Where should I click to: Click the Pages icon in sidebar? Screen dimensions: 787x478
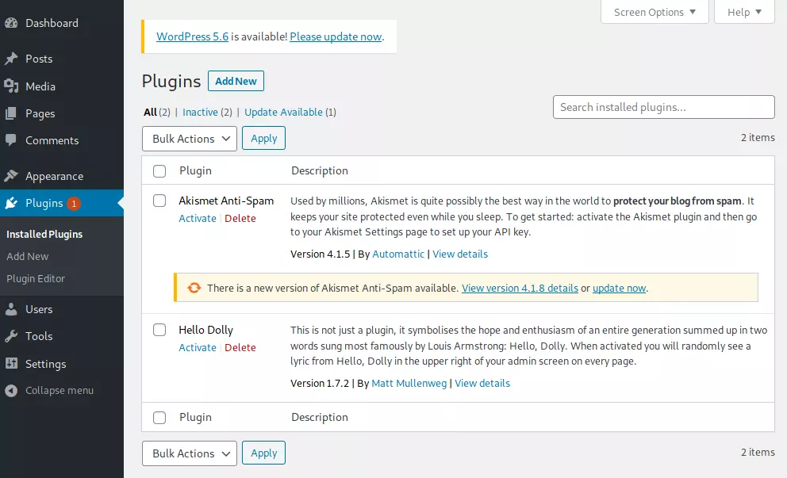(x=11, y=113)
